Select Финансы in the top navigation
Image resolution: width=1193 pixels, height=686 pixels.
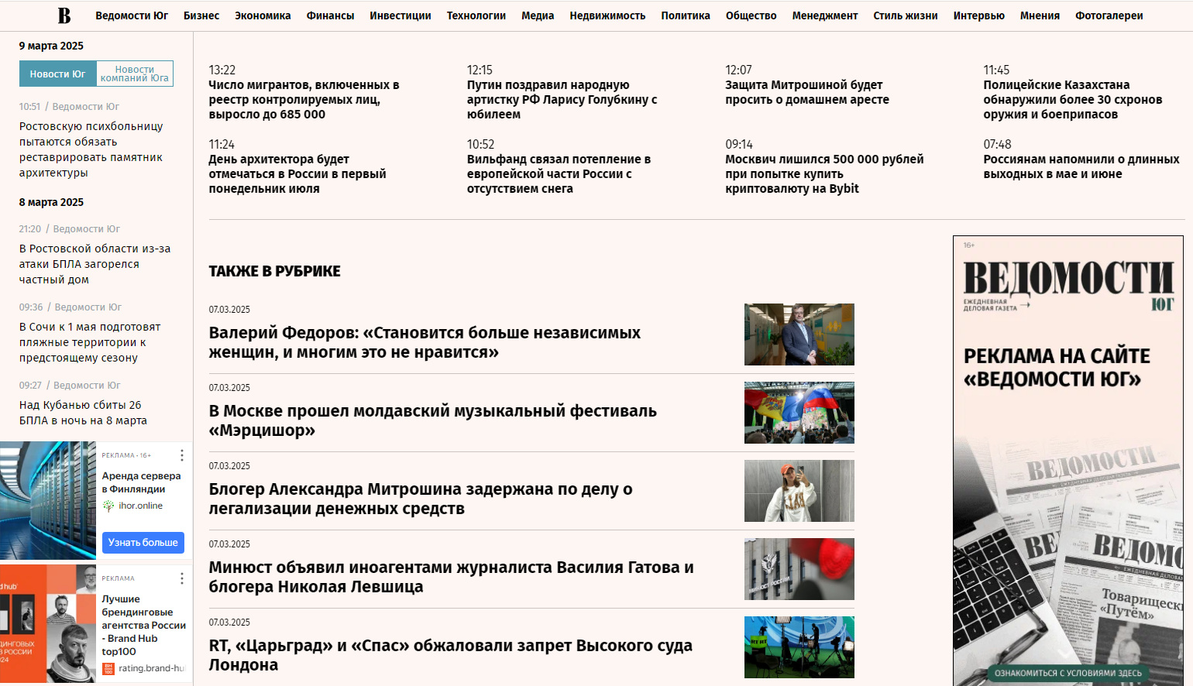point(330,15)
